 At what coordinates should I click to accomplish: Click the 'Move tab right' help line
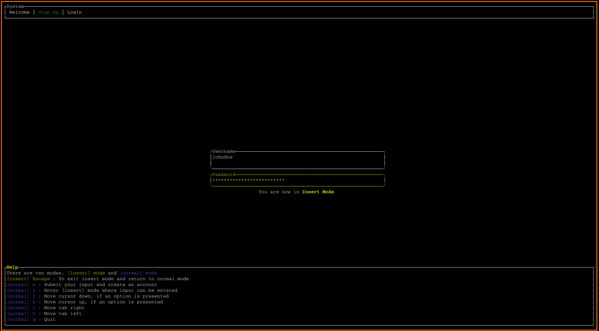pos(46,308)
